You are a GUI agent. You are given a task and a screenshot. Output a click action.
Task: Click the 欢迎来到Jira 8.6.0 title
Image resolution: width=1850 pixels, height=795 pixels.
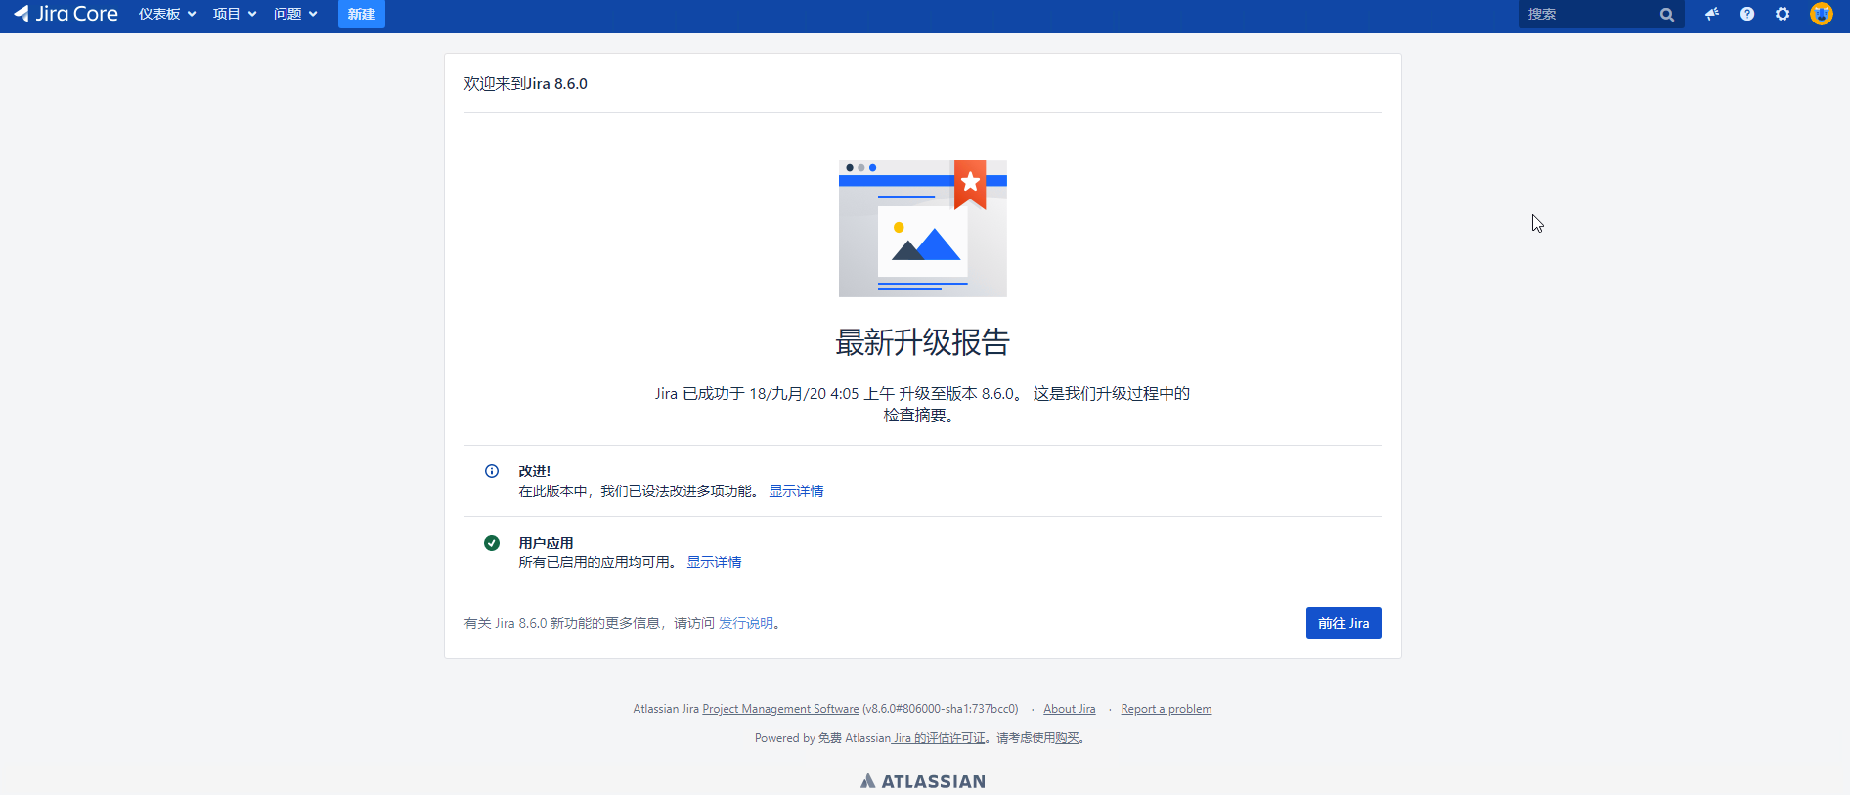526,84
